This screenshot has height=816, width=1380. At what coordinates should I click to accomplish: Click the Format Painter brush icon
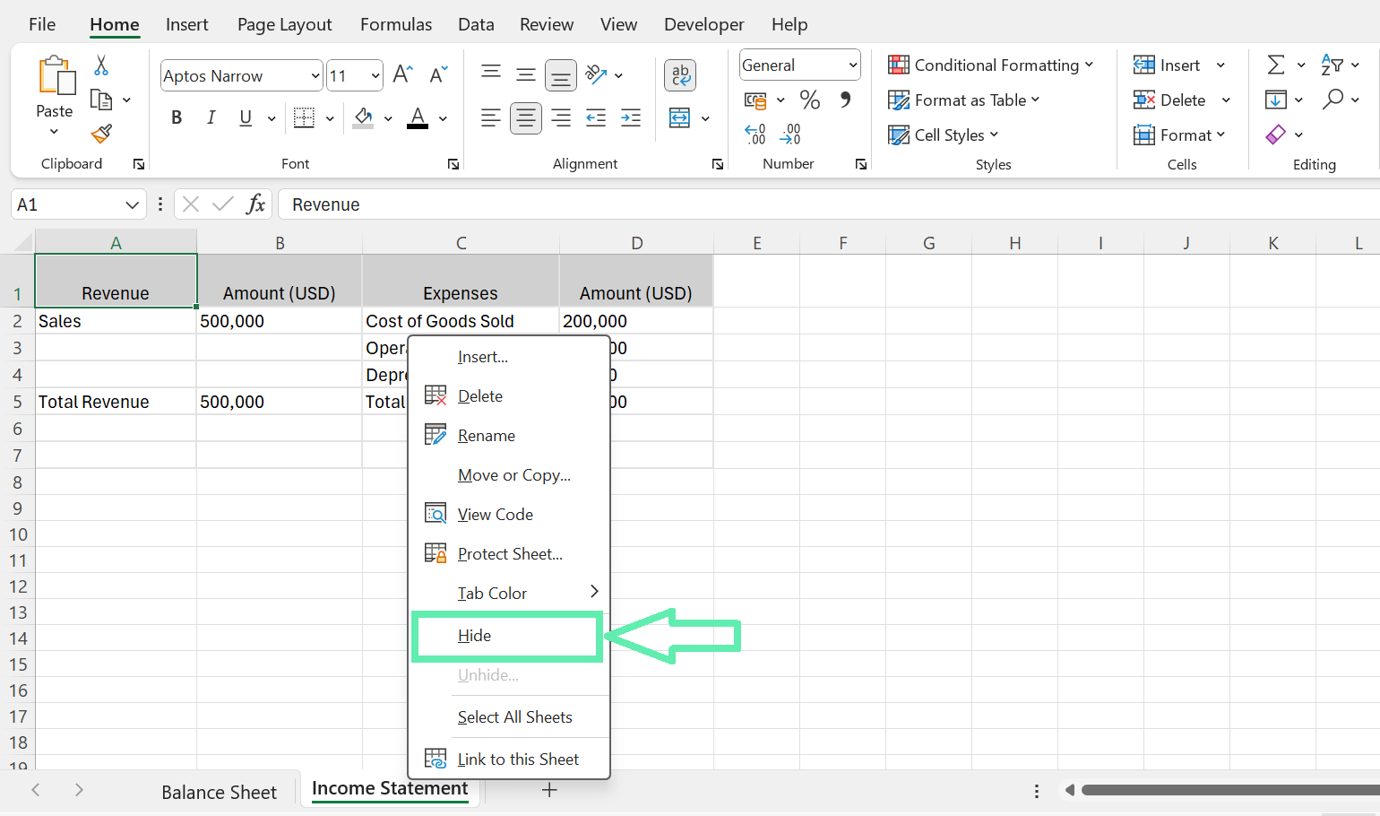click(101, 135)
